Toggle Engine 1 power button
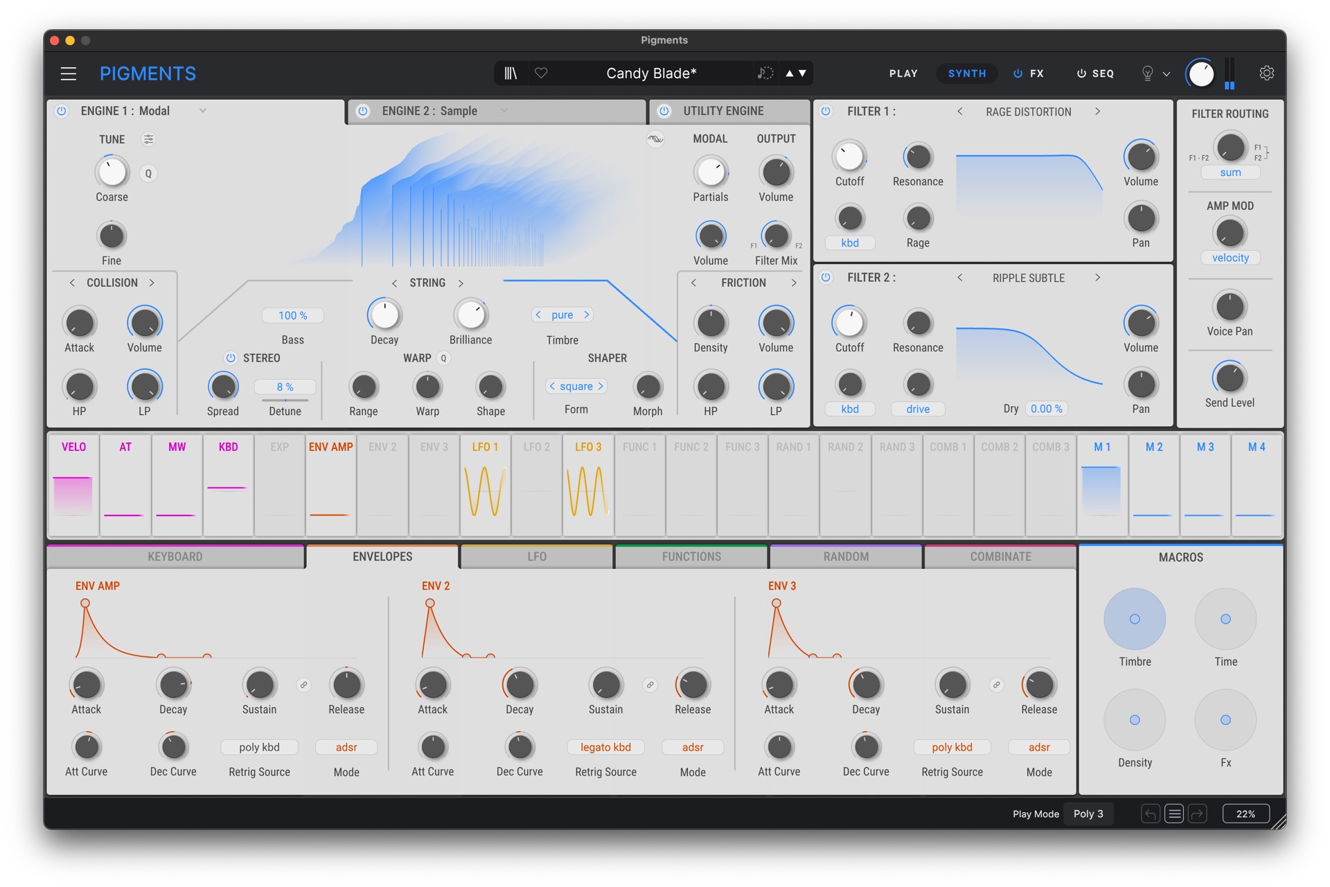 coord(62,111)
